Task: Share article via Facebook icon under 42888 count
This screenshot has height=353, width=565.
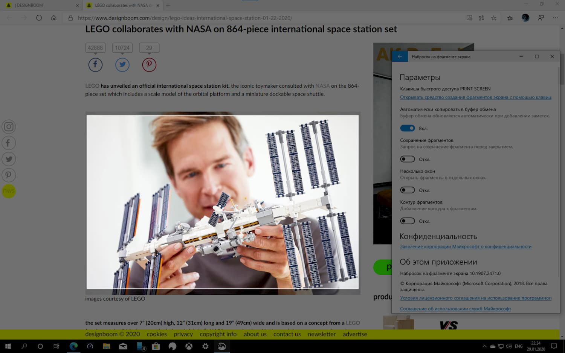Action: (x=95, y=65)
